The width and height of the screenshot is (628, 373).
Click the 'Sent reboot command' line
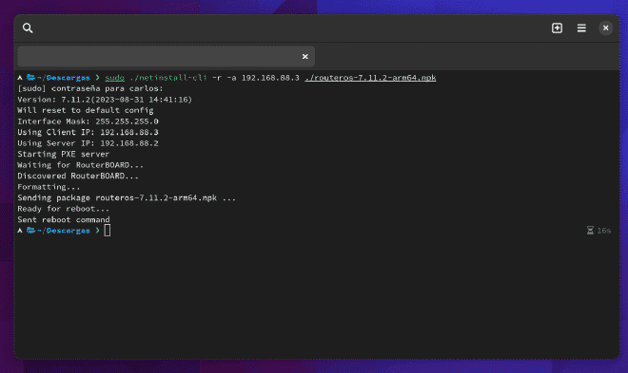point(64,219)
